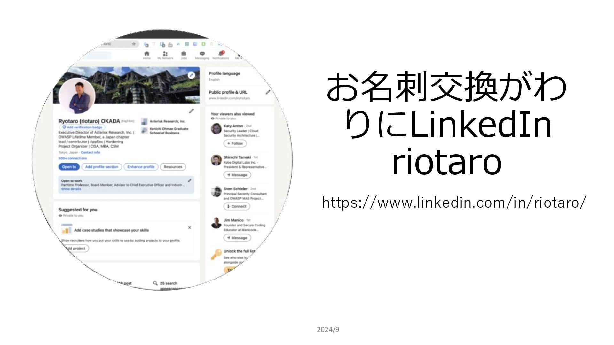Open the Resources button
Viewport: 614px width, 345px height.
pos(173,167)
